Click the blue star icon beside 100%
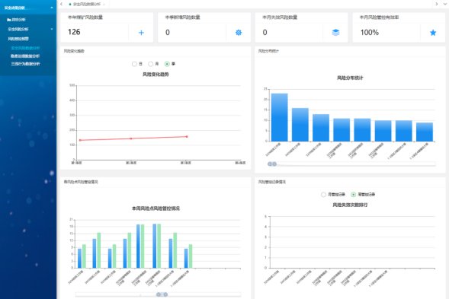The image size is (449, 299). 433,33
